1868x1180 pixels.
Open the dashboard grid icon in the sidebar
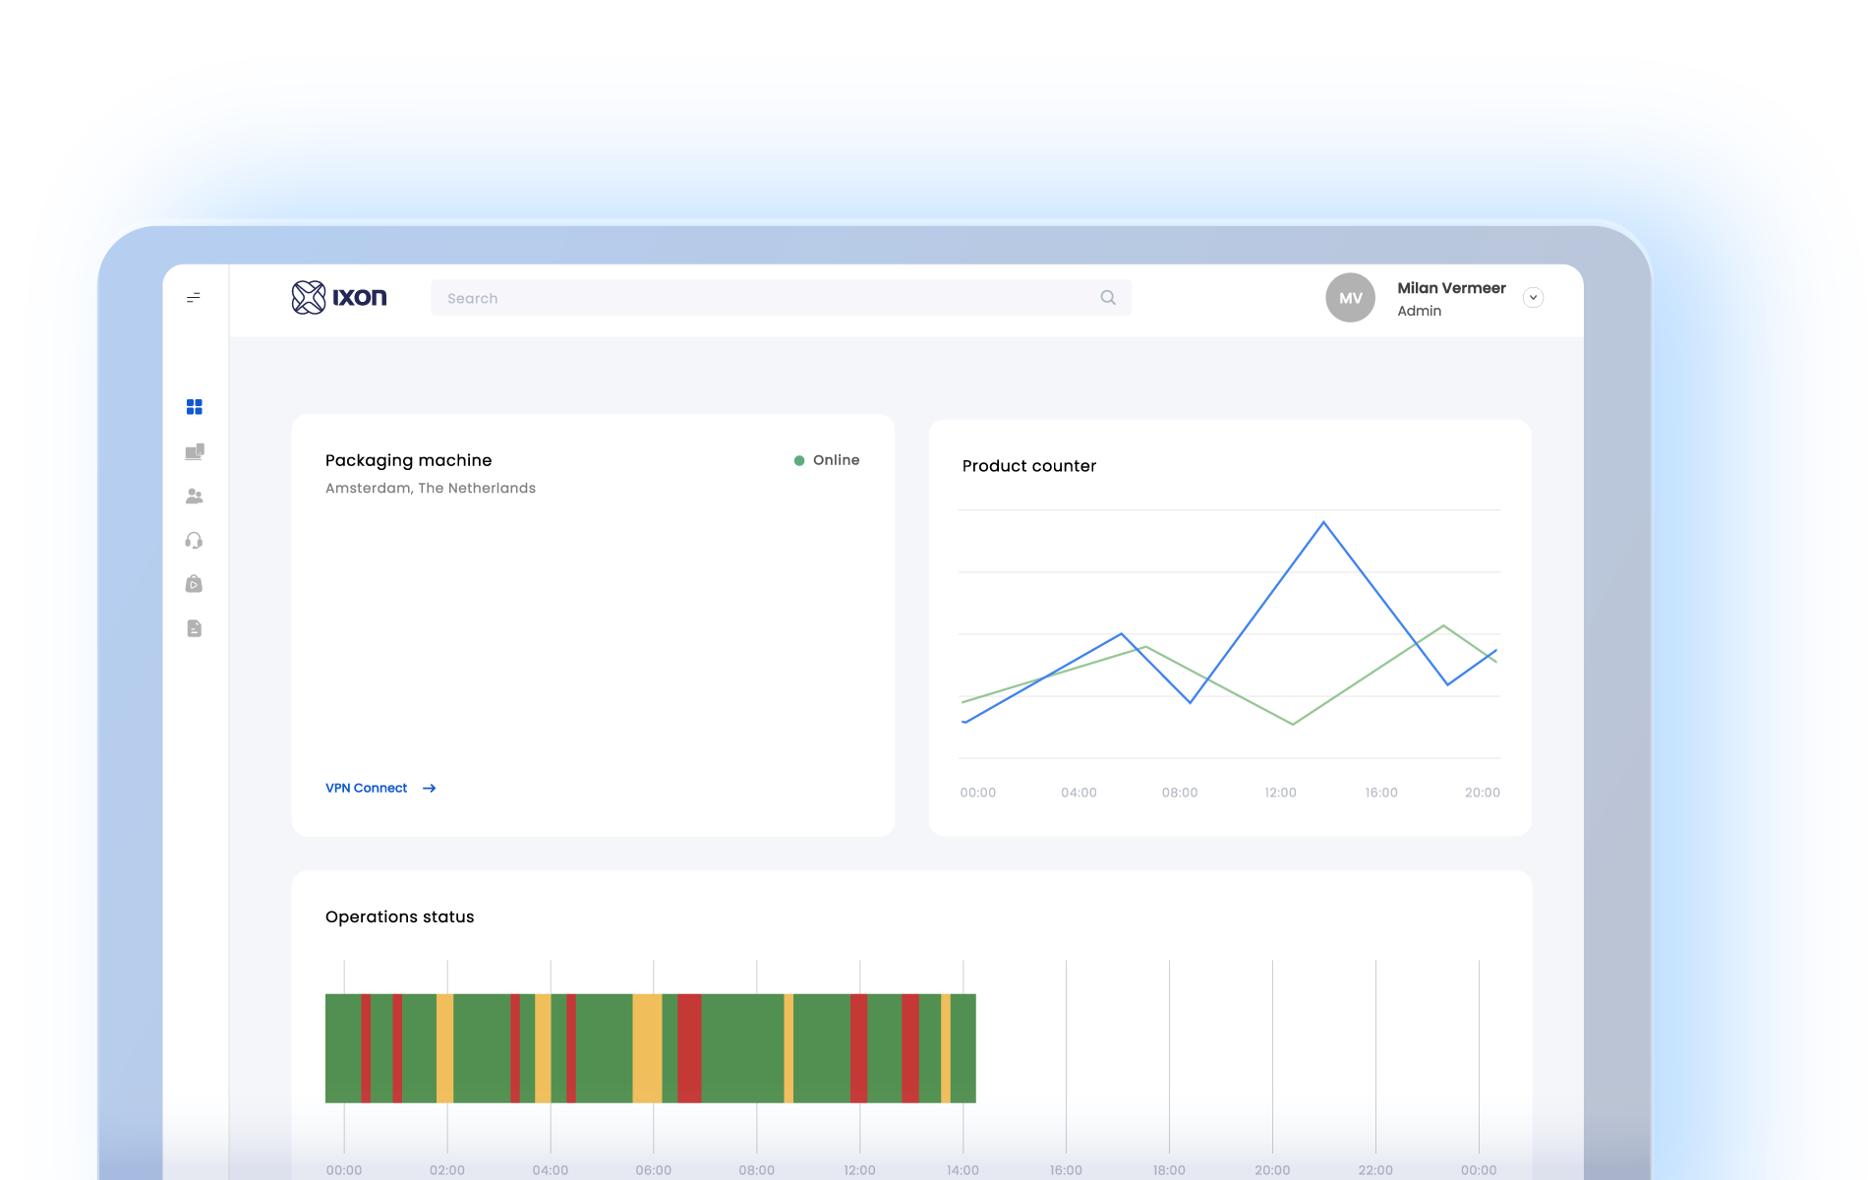(194, 406)
